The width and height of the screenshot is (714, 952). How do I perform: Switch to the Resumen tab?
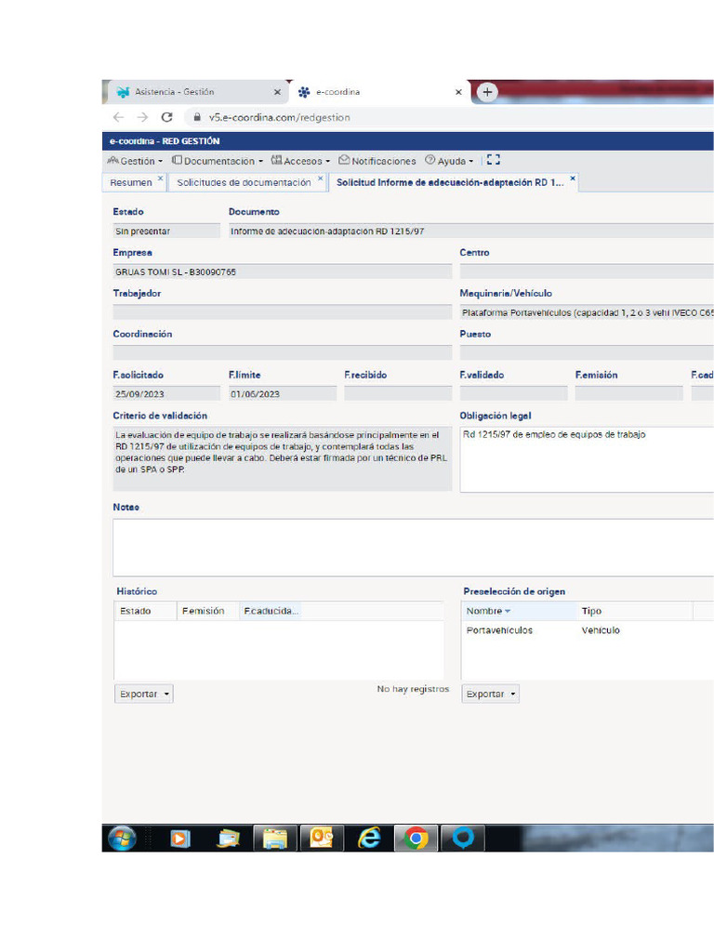[x=130, y=183]
